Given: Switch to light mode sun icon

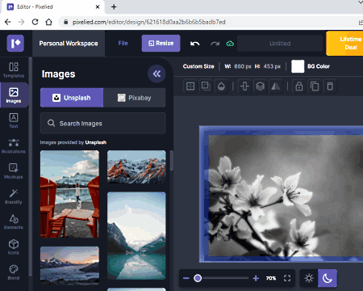Looking at the screenshot, I should [x=309, y=278].
